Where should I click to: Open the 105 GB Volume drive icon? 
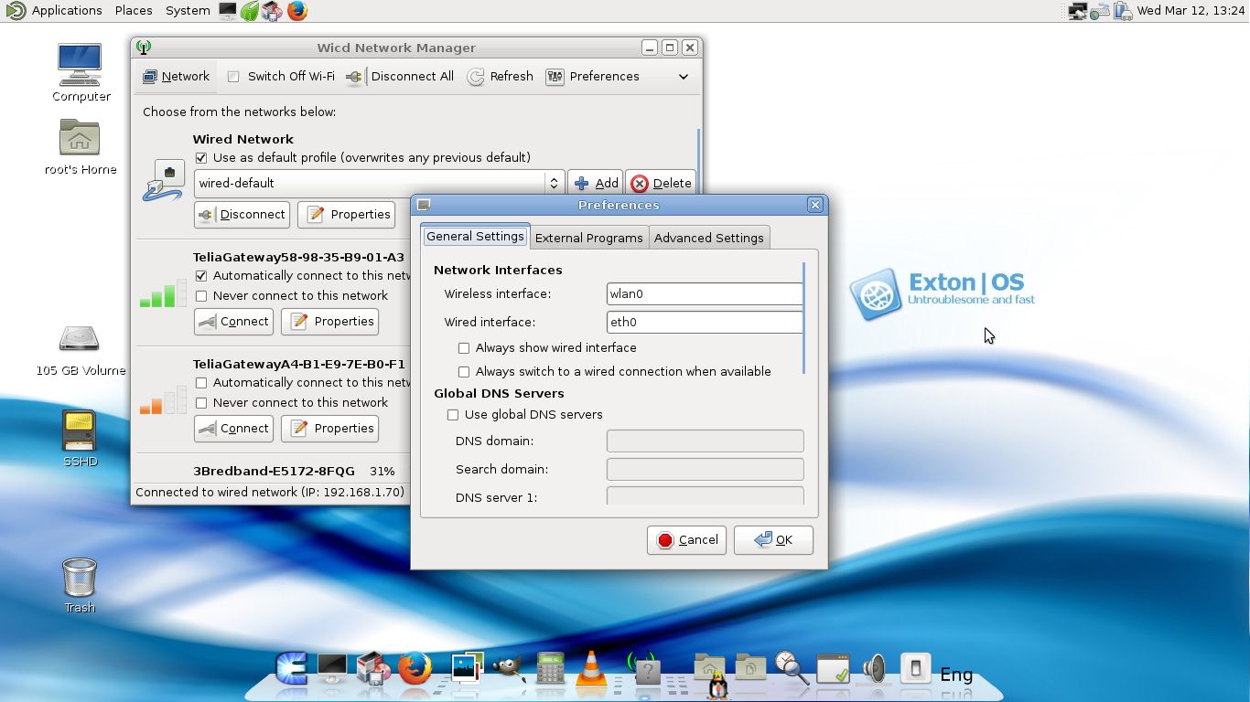pos(81,348)
